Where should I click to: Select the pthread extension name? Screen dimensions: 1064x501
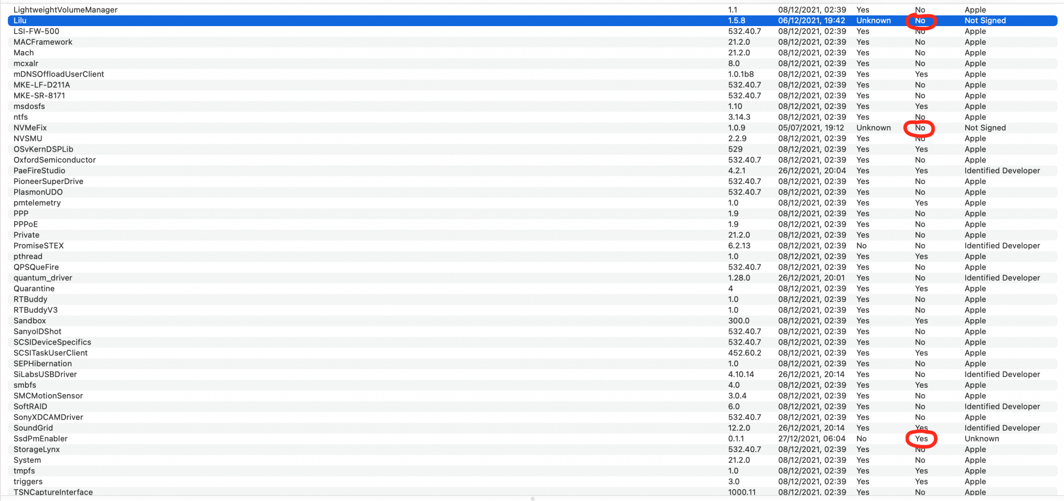point(28,256)
